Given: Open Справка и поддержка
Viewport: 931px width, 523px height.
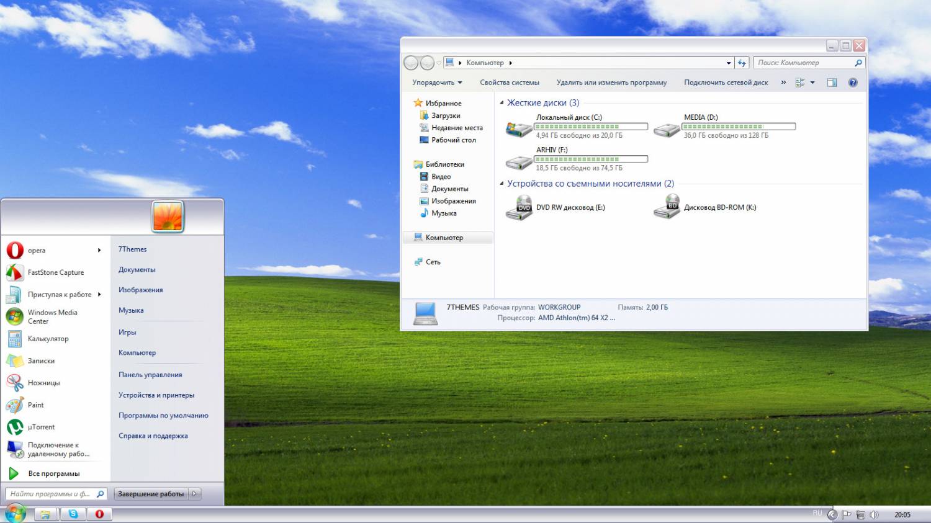Looking at the screenshot, I should coord(153,436).
